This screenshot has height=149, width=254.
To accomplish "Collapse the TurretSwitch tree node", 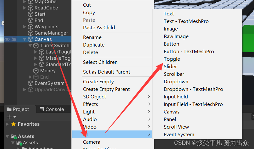I will click(30, 46).
